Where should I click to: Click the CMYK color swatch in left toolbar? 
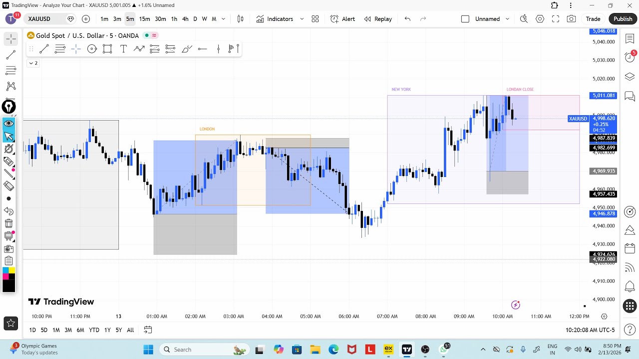pos(8,273)
